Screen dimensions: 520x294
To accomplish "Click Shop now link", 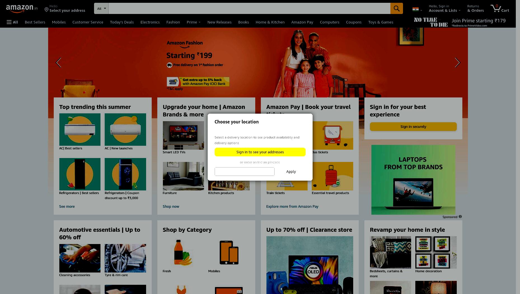I will (x=171, y=206).
